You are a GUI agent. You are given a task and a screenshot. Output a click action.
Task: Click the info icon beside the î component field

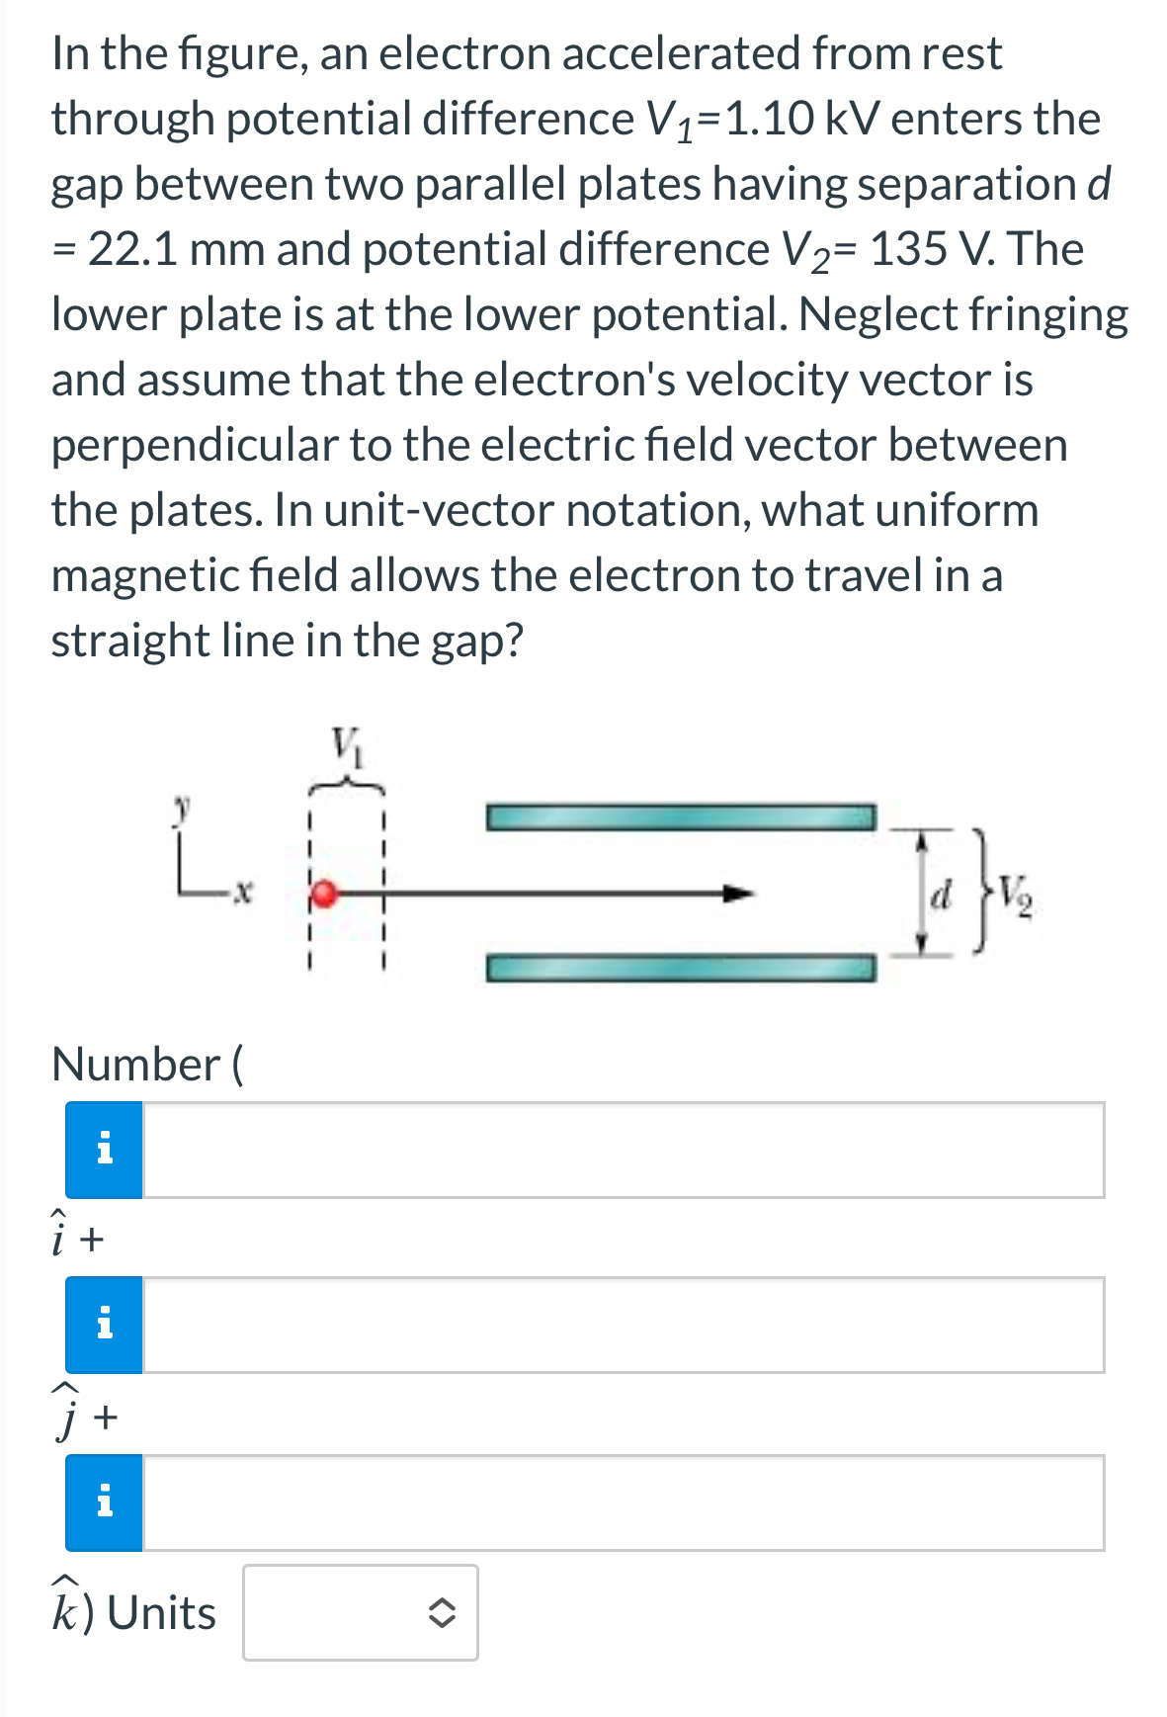coord(104,1147)
